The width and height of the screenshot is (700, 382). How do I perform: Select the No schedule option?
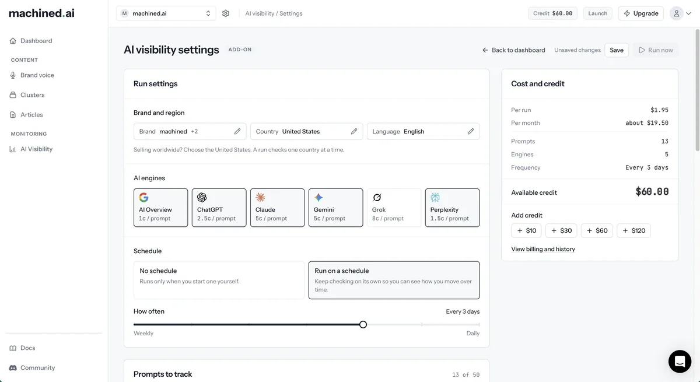click(219, 280)
